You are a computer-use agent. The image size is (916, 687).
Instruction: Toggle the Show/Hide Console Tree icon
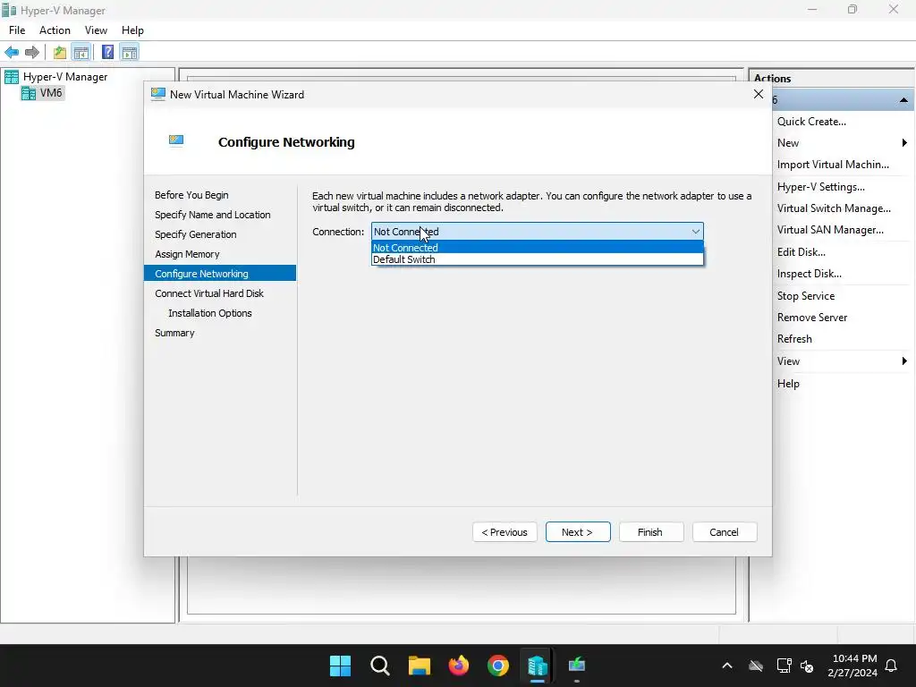click(81, 53)
